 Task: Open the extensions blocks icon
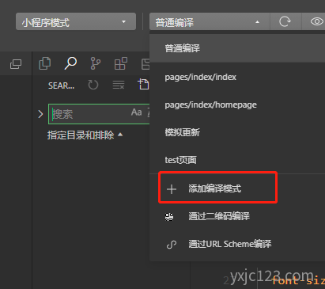point(121,63)
